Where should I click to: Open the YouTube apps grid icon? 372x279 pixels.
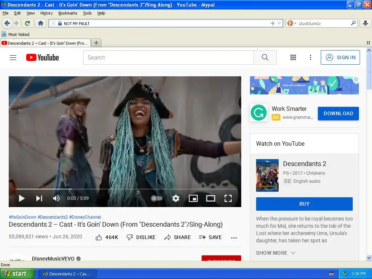point(293,57)
